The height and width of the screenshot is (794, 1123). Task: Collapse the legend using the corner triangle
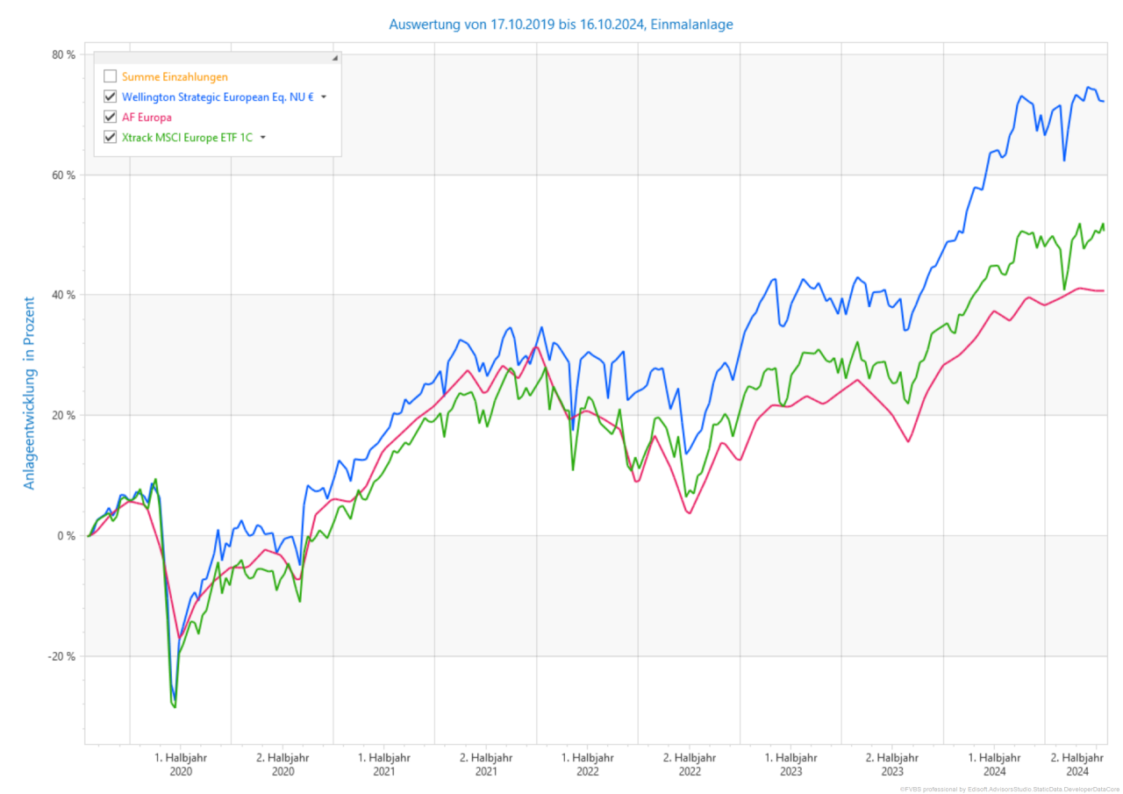[334, 59]
